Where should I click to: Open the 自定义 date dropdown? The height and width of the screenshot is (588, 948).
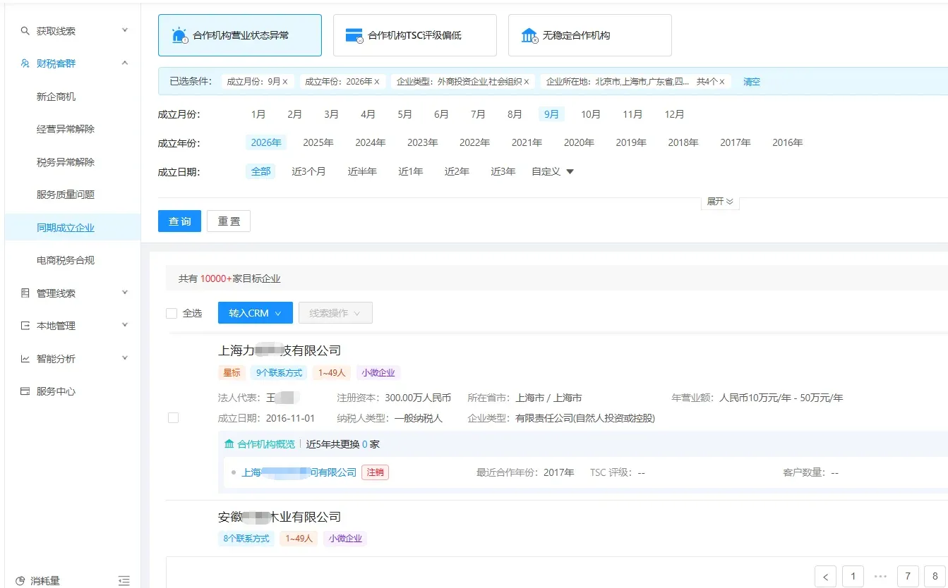click(553, 171)
